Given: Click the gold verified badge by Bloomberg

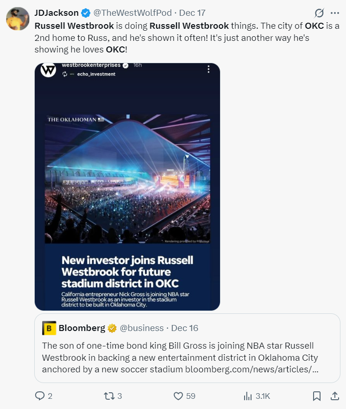Looking at the screenshot, I should tap(112, 328).
